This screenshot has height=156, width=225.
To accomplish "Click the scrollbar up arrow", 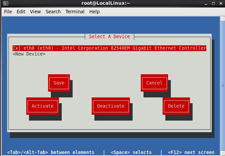I will [223, 19].
